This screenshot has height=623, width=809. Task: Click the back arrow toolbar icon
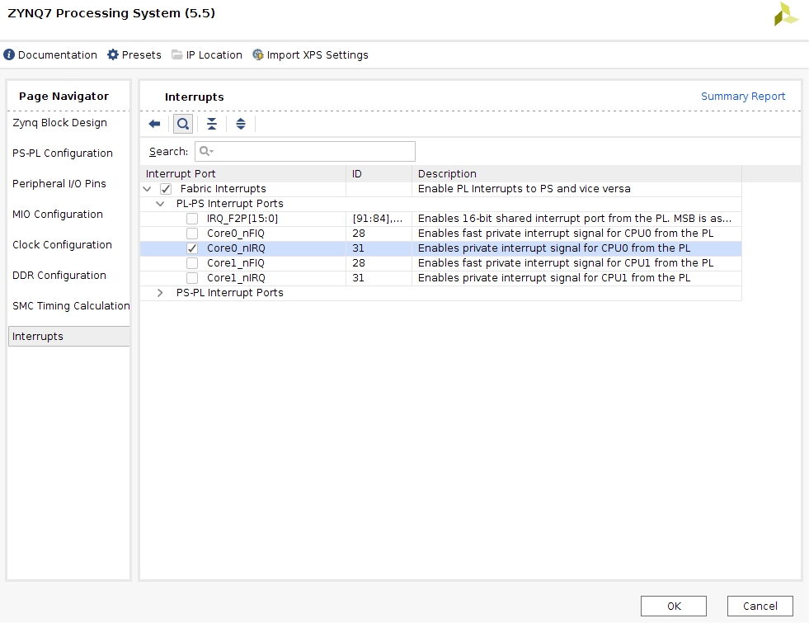tap(154, 124)
